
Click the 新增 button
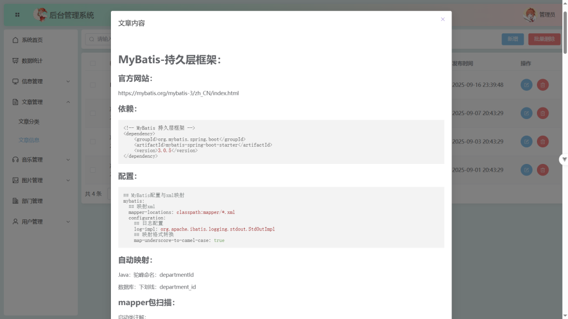(513, 39)
